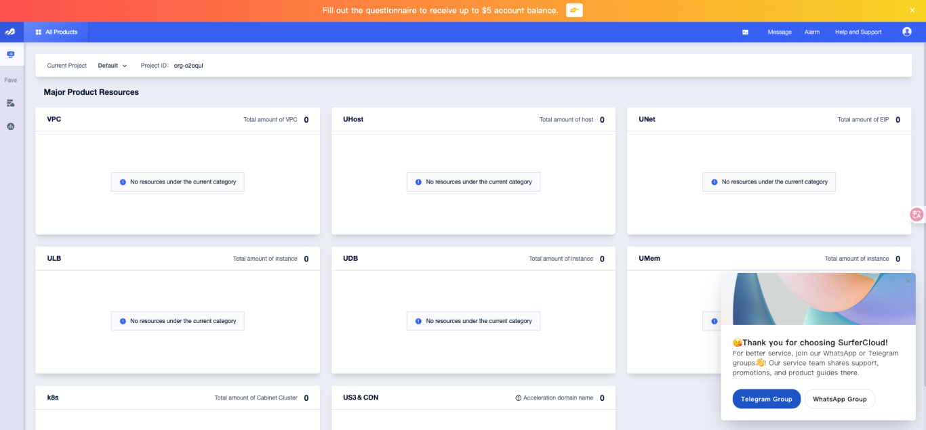Dismiss the questionnaire banner
The width and height of the screenshot is (926, 430).
[912, 10]
